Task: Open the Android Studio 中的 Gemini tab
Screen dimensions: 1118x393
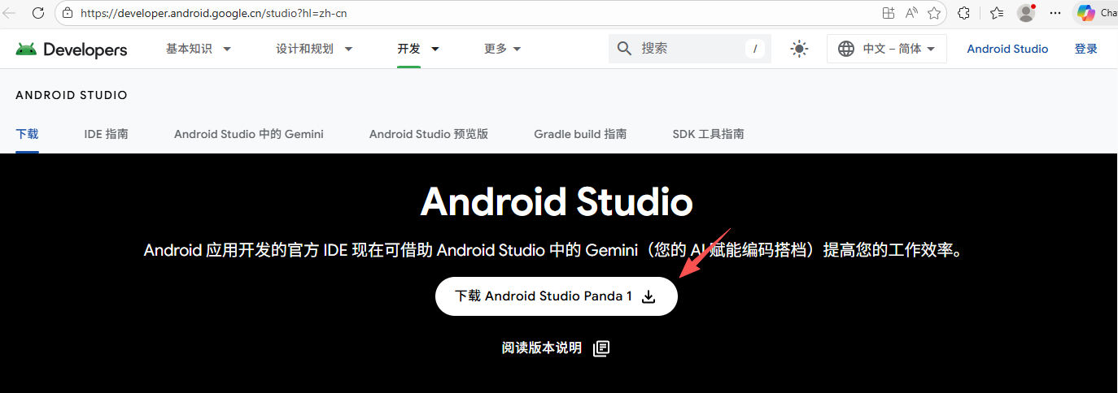Action: [x=249, y=134]
